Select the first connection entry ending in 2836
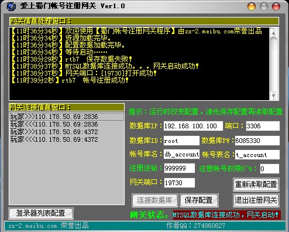289x232 pixels. coord(67,117)
